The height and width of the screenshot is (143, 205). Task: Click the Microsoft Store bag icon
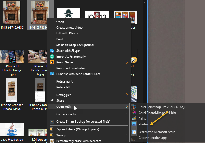pos(134,132)
